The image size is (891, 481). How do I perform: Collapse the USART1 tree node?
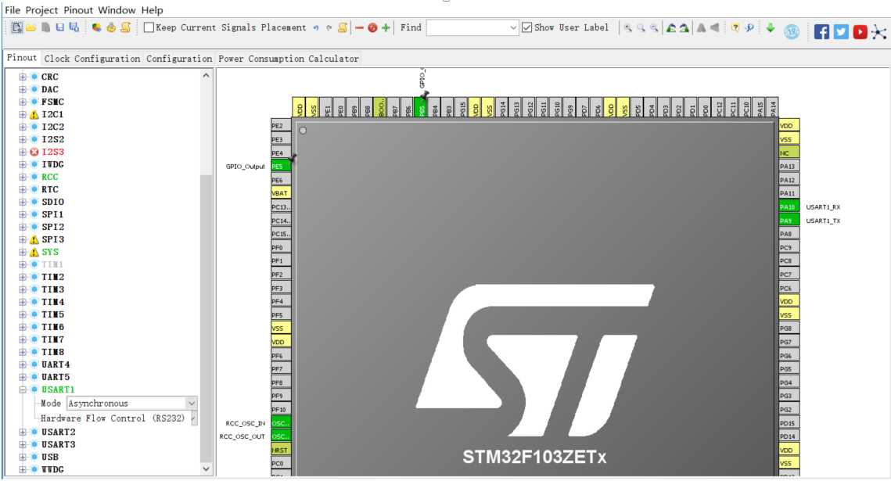coord(22,389)
